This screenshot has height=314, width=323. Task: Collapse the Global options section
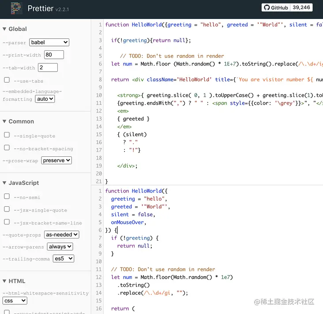pos(15,29)
